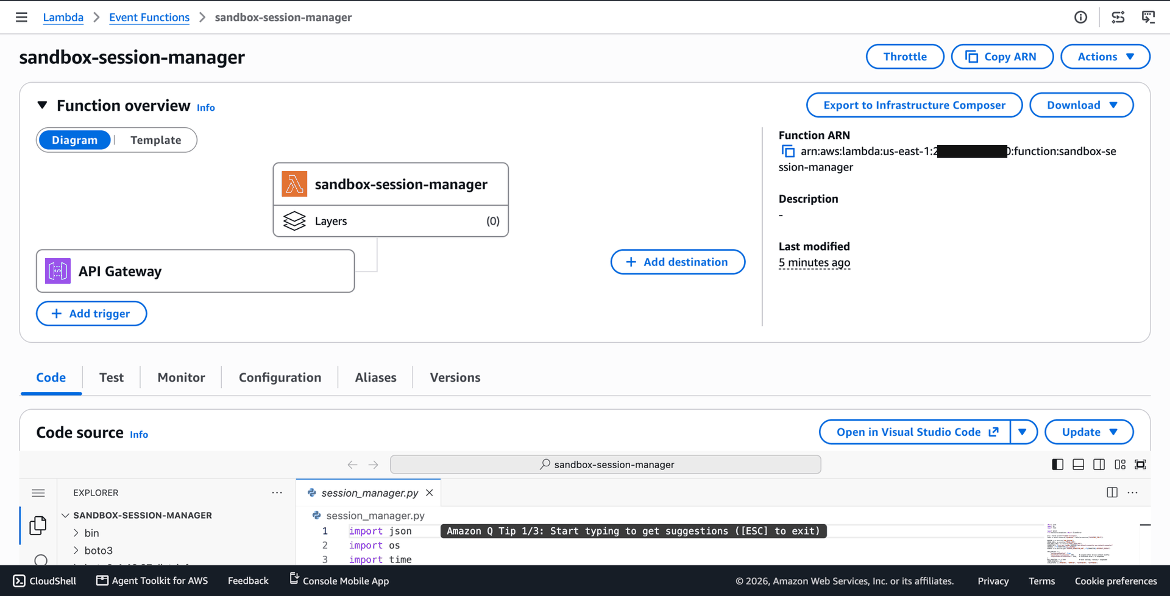This screenshot has height=596, width=1170.
Task: Click the info circle icon in top bar
Action: (x=1080, y=17)
